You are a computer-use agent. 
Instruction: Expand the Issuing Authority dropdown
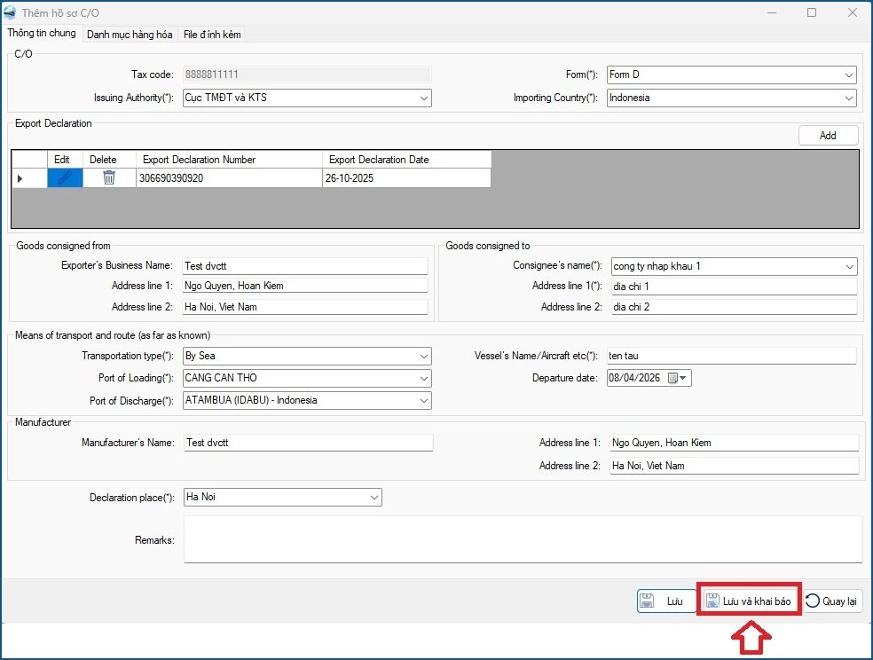click(424, 98)
